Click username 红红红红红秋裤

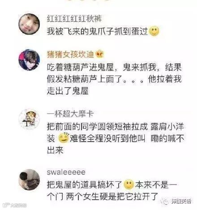(74, 19)
